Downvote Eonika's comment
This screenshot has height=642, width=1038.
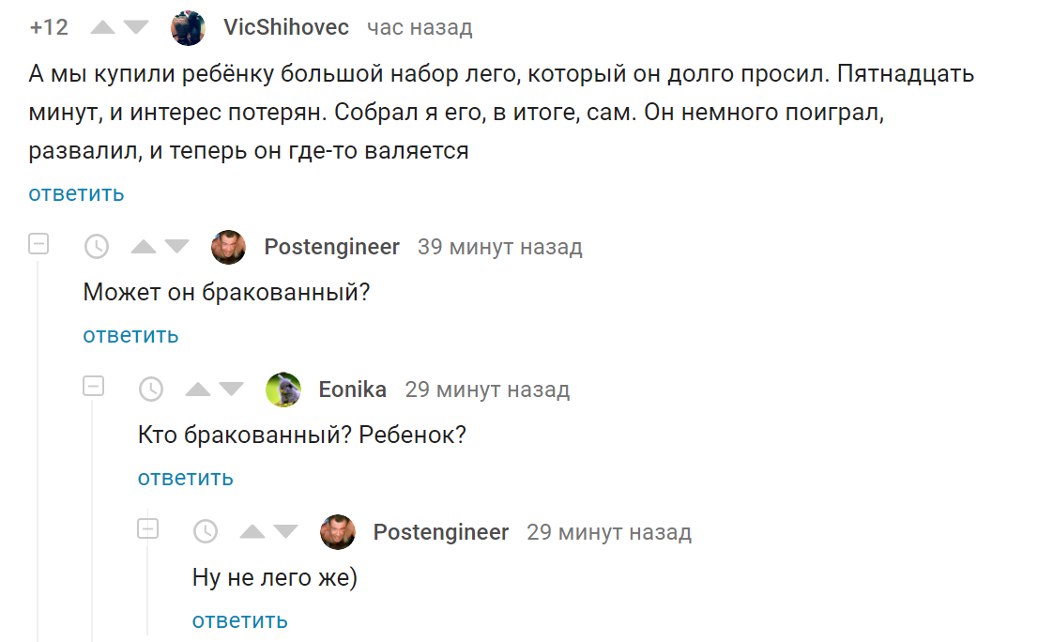point(231,390)
